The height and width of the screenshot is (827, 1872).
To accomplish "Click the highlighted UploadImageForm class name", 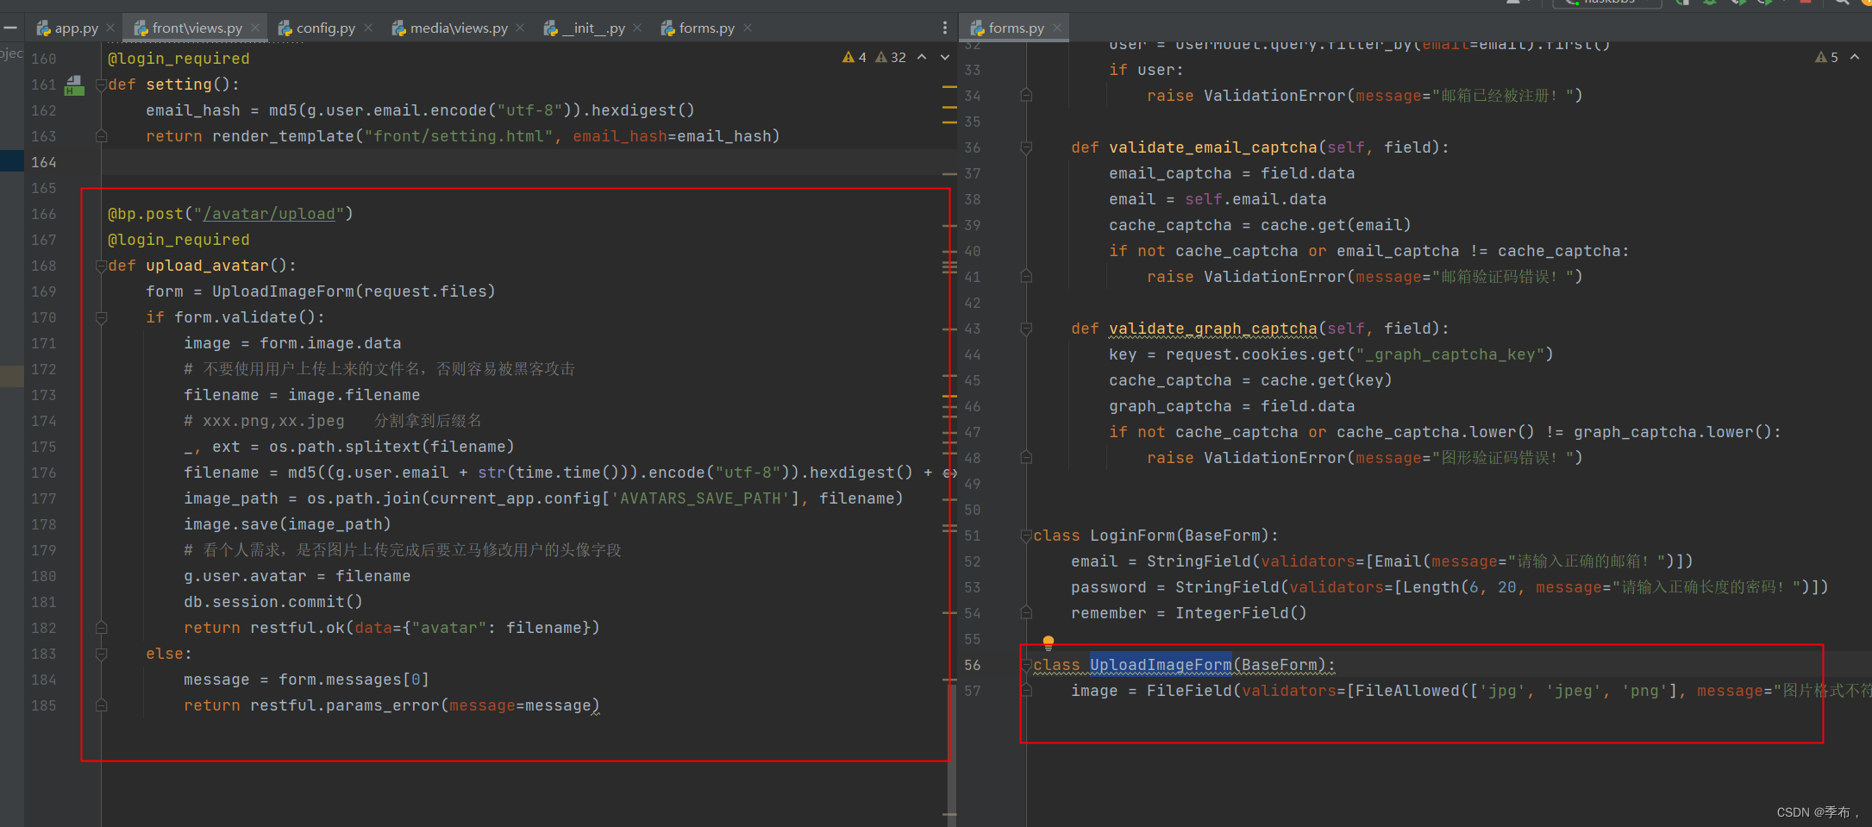I will coord(1161,665).
